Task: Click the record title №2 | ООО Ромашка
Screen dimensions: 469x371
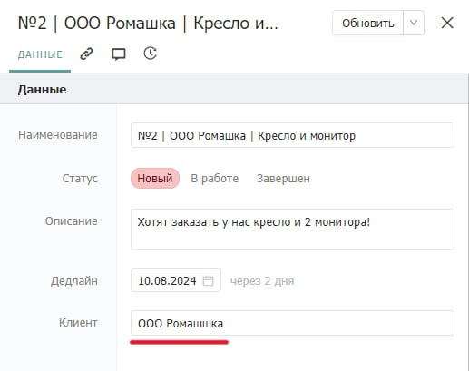Action: click(x=148, y=23)
